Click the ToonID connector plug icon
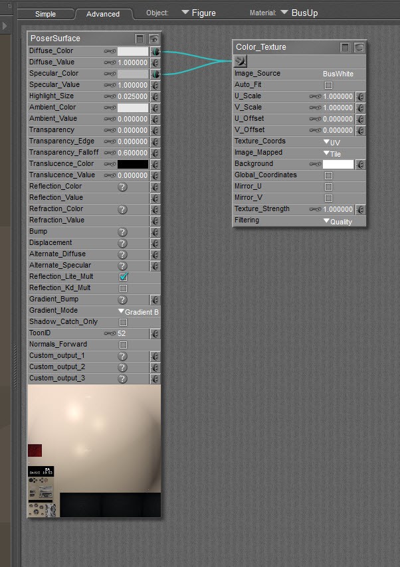This screenshot has width=400, height=567. click(x=155, y=333)
